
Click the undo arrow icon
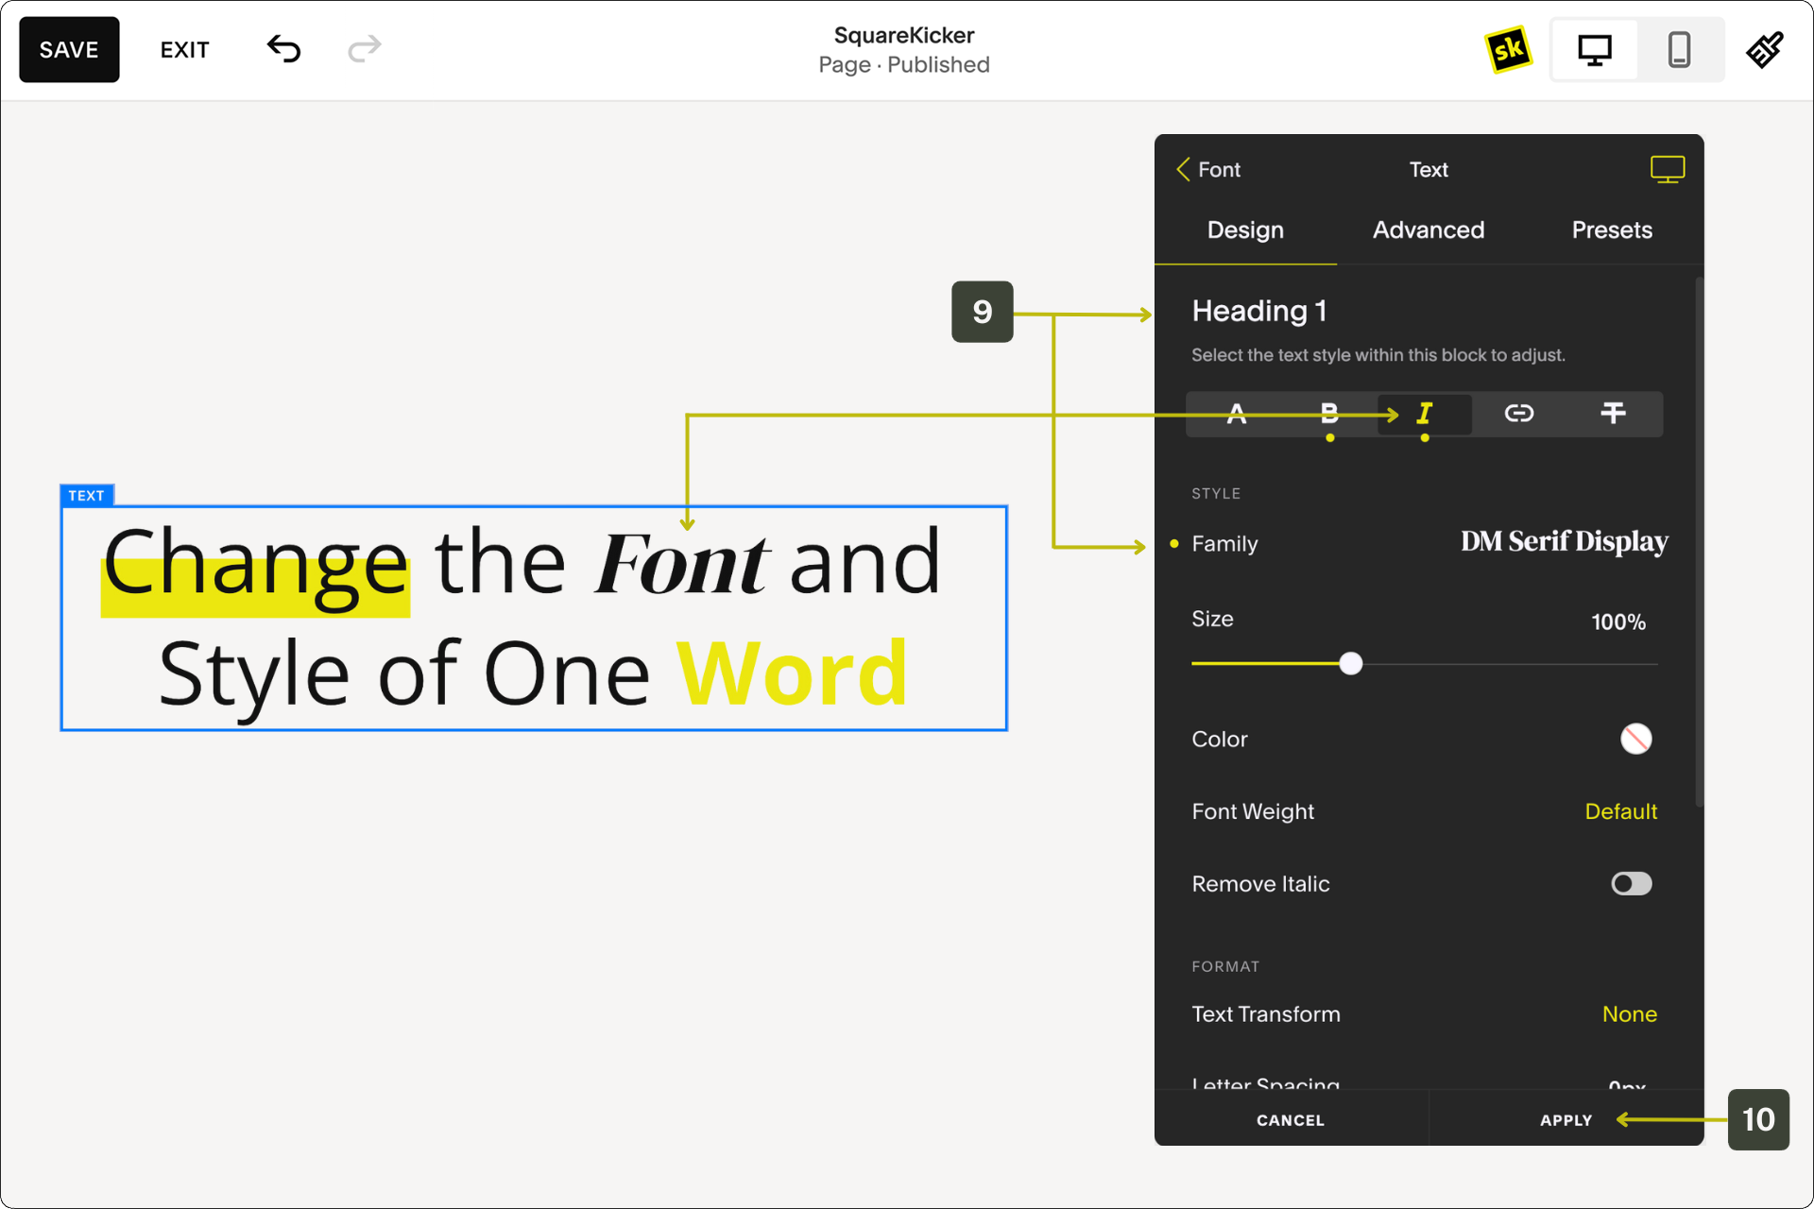[x=283, y=48]
